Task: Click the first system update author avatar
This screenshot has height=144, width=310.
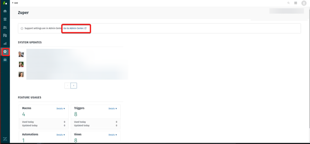Action: tap(21, 54)
